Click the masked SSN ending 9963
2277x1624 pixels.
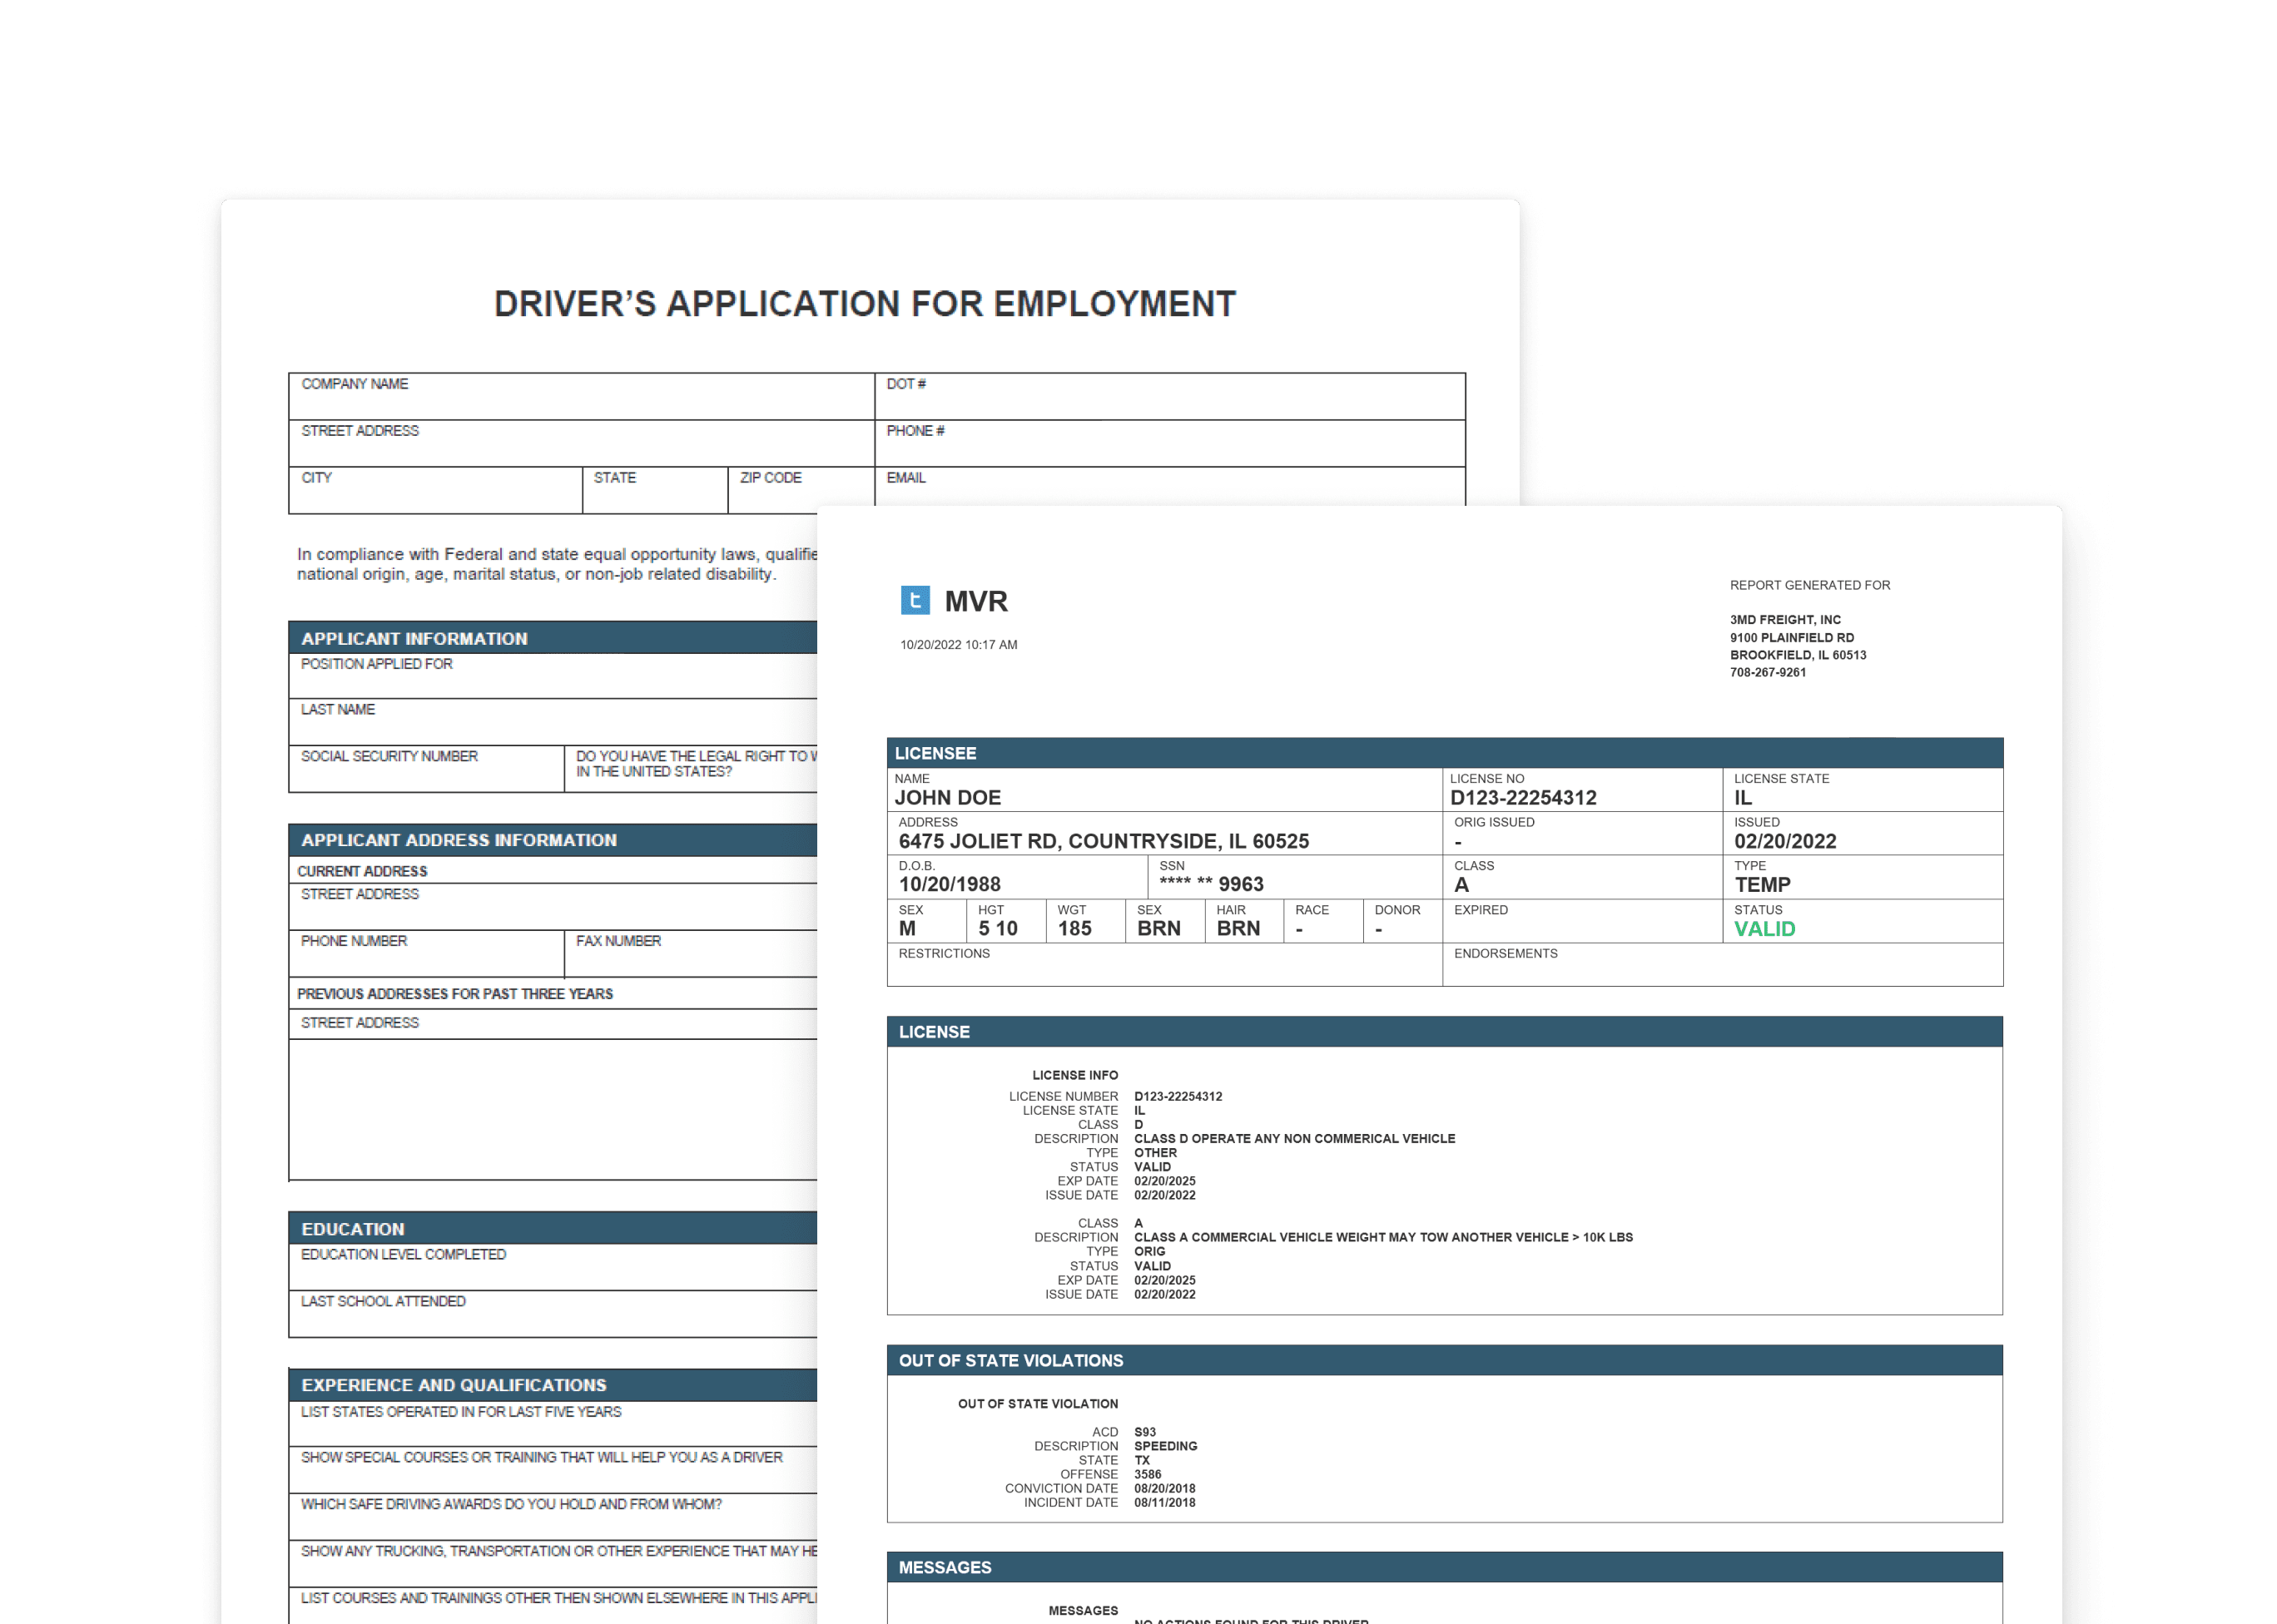tap(1212, 884)
